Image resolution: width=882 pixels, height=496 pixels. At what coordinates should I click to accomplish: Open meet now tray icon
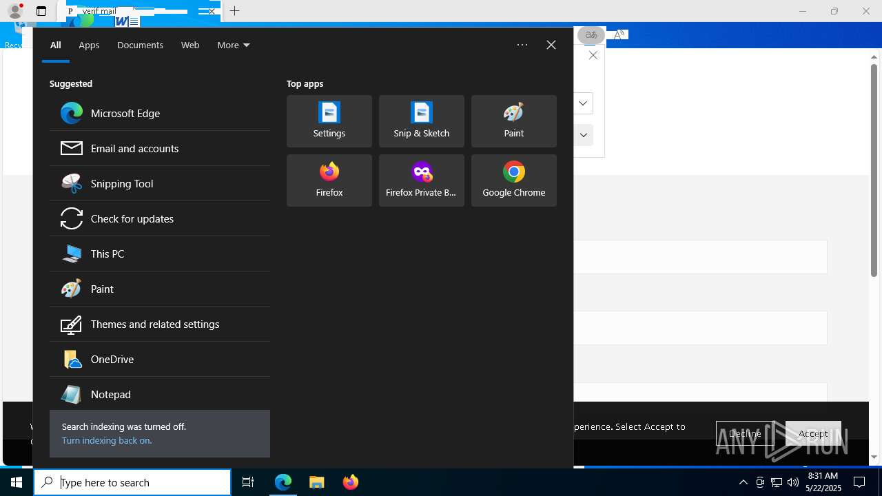[760, 482]
